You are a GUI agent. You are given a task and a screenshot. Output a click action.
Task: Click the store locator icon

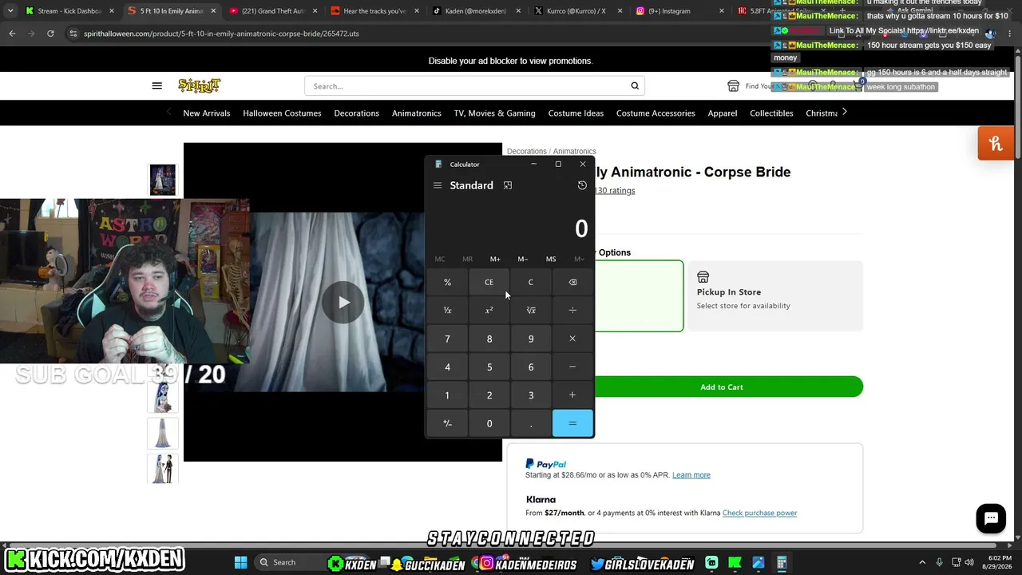pyautogui.click(x=733, y=85)
